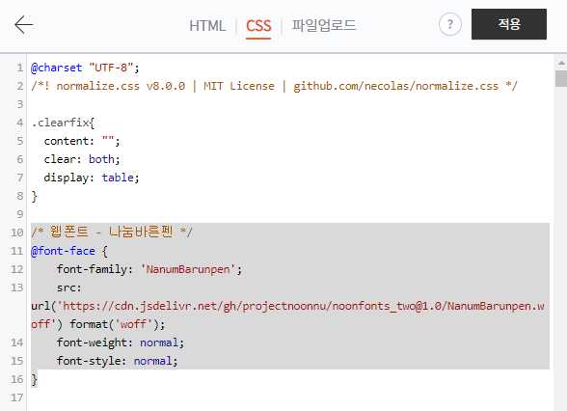This screenshot has width=567, height=411.
Task: Open the 파일업로드 tab
Action: (x=324, y=25)
